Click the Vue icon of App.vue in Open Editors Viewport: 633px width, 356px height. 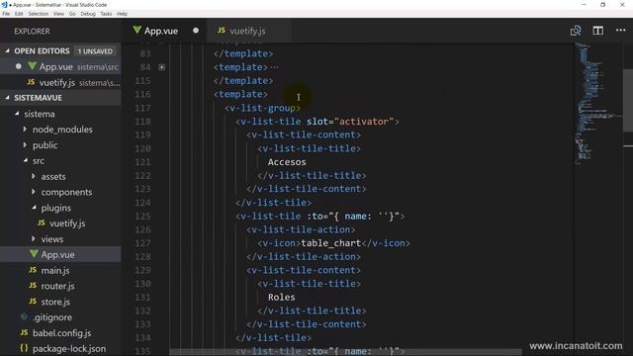tap(32, 66)
